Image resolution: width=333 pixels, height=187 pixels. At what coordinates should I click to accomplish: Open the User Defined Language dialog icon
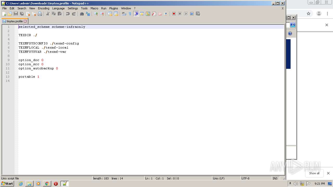click(142, 14)
